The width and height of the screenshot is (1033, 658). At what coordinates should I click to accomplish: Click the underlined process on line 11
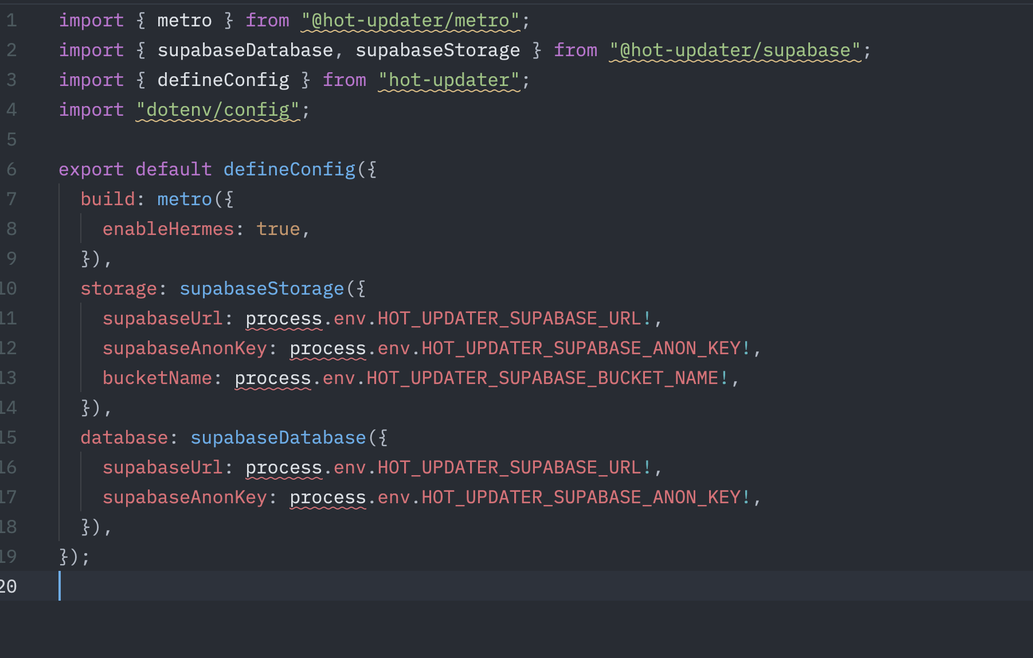coord(284,319)
